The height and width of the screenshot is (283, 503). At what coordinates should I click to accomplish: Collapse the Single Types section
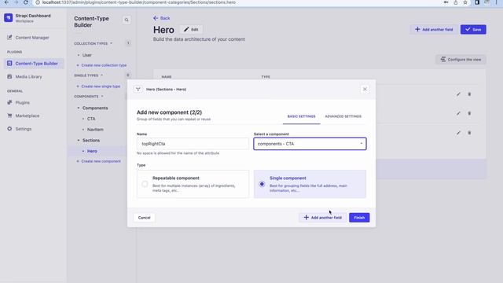pos(89,75)
